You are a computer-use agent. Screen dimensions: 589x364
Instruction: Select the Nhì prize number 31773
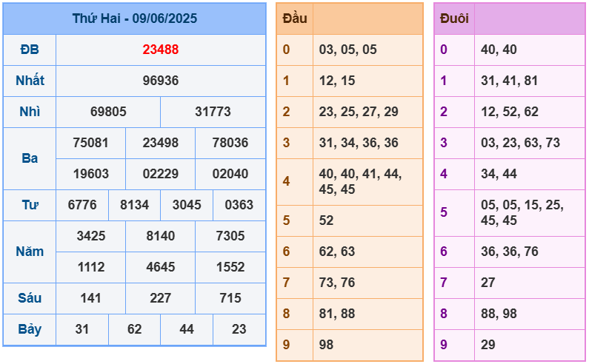213,112
